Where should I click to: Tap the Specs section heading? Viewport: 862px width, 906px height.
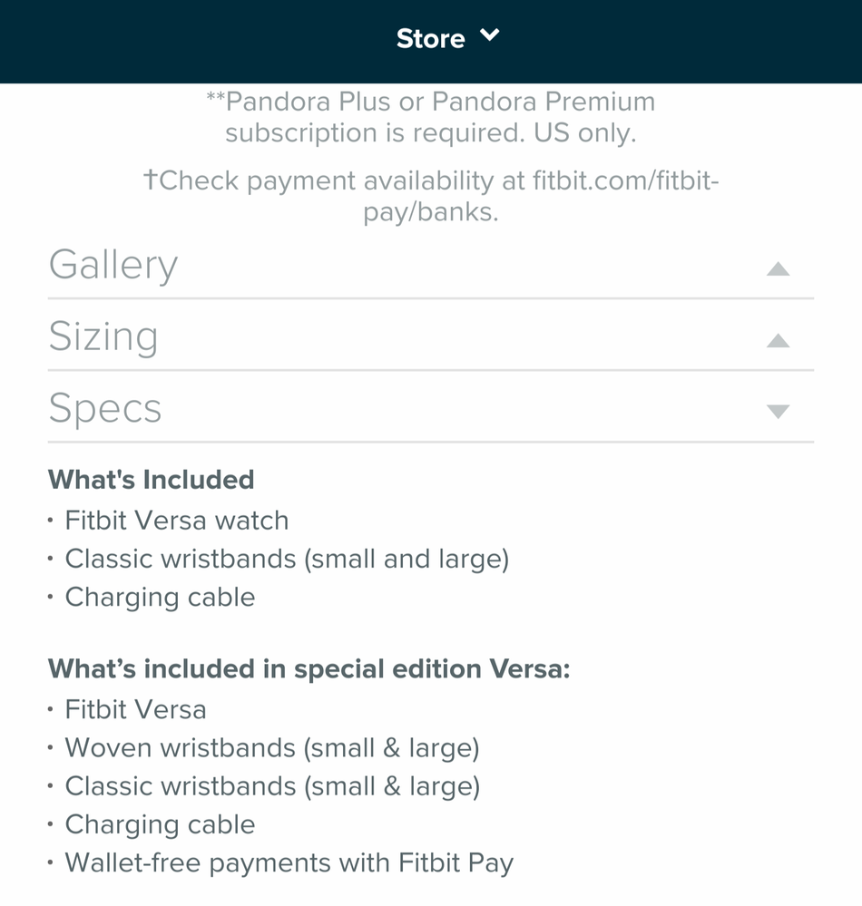(x=105, y=408)
